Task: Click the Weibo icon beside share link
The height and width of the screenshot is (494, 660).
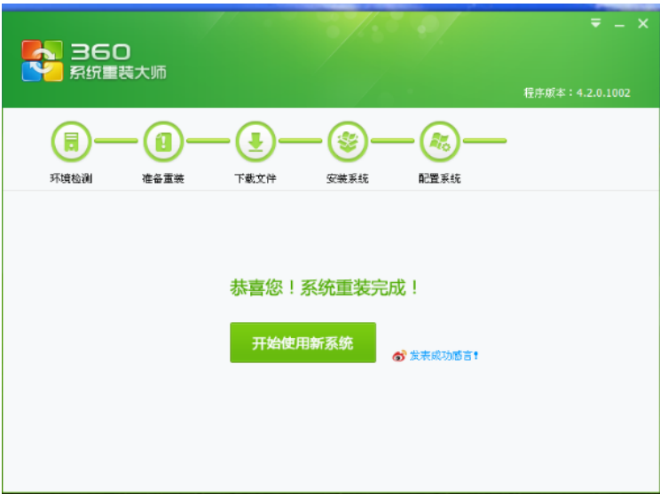Action: 399,356
